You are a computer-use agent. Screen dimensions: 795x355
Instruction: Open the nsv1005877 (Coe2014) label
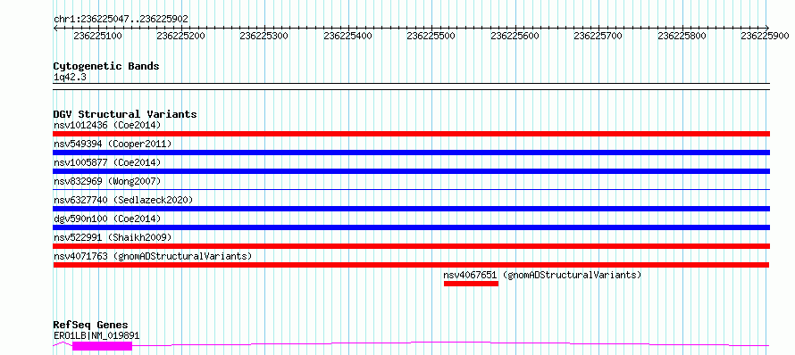[x=107, y=162]
